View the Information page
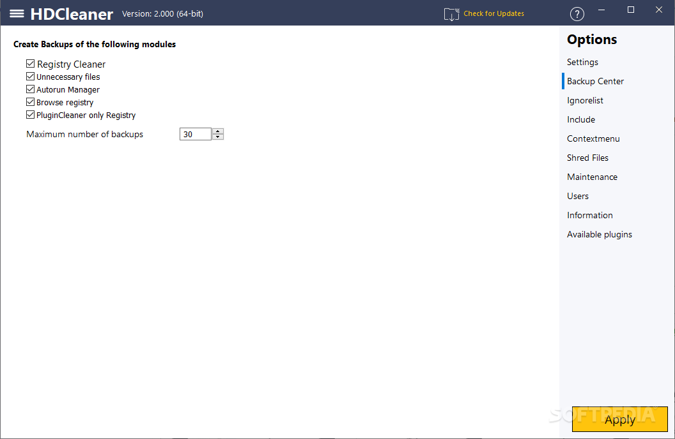 (x=590, y=215)
